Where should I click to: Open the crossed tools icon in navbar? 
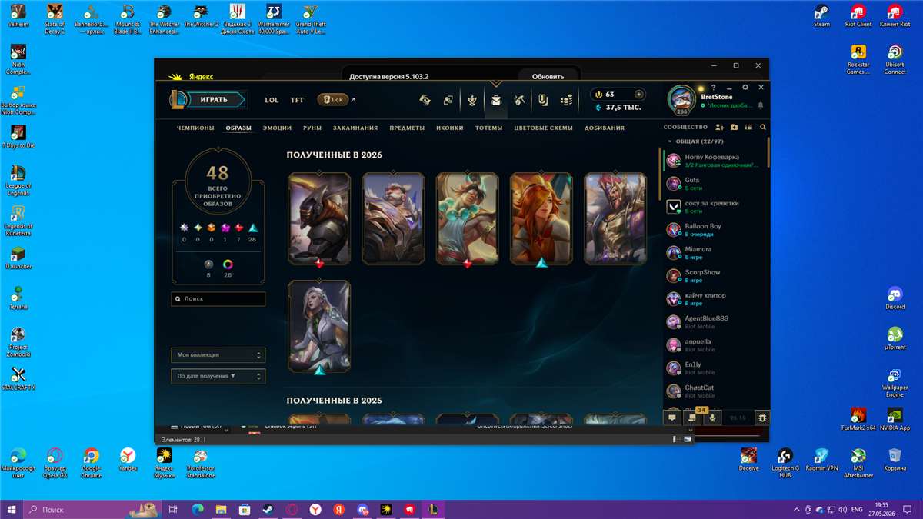[520, 100]
